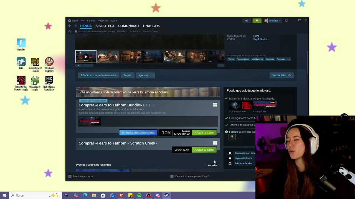The image size is (355, 199).
Task: Expand the tinaplays account dropdown
Action: pos(280,21)
